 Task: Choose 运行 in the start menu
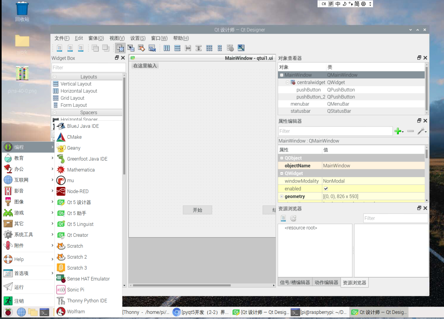pyautogui.click(x=28, y=287)
